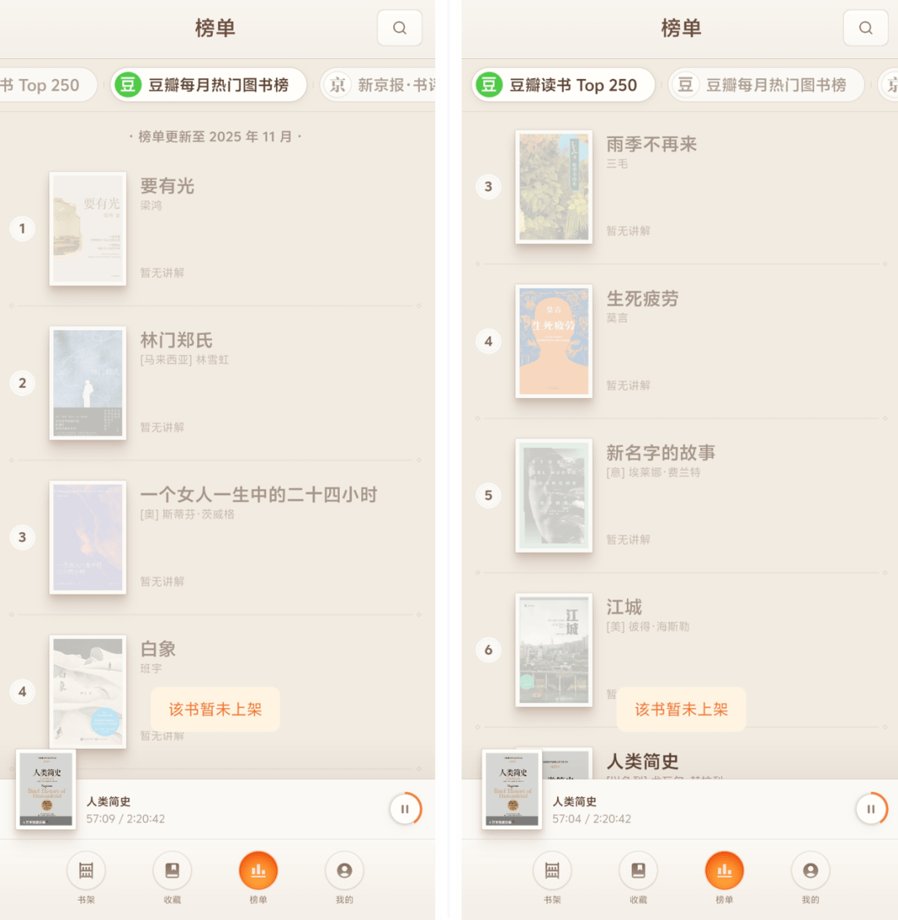
Task: Open the 要有光 book cover
Action: click(88, 229)
